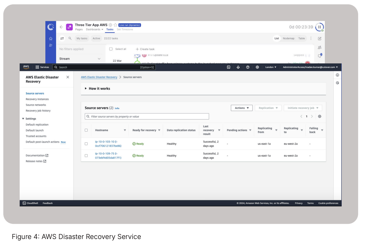368x246 pixels.
Task: Open the AWS help question-mark icon
Action: [247, 67]
